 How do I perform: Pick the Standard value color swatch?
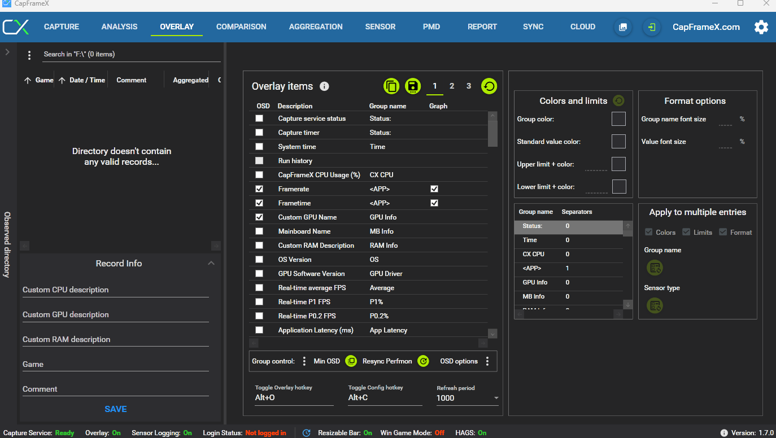click(x=619, y=141)
